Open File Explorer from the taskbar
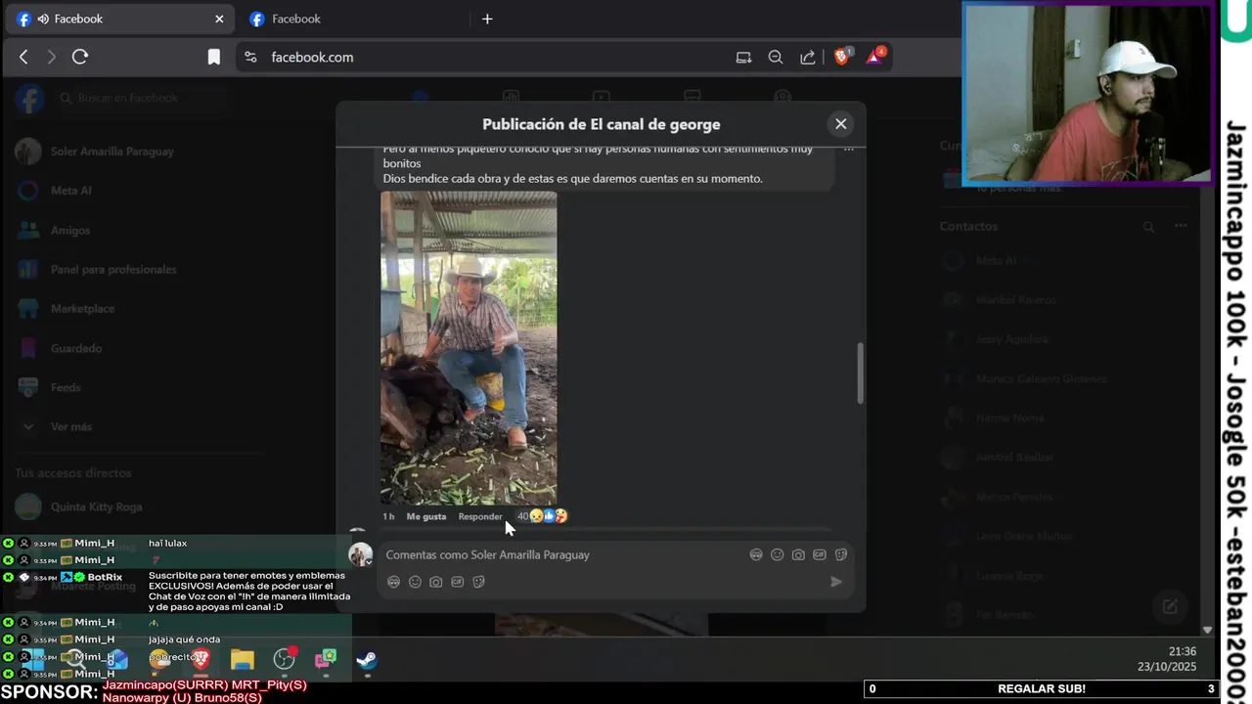Screen dimensions: 1252x704 (243, 659)
